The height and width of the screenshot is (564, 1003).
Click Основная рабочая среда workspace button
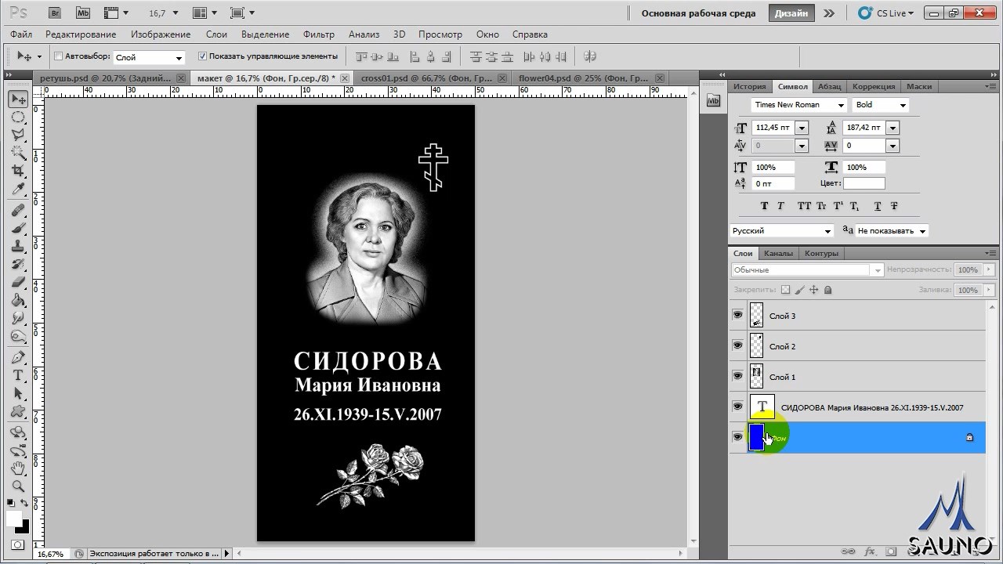click(698, 13)
